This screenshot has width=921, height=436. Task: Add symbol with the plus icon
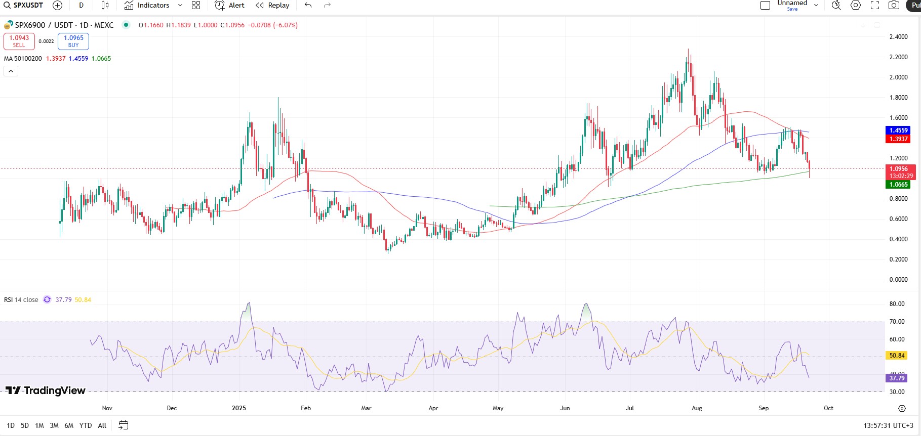58,5
